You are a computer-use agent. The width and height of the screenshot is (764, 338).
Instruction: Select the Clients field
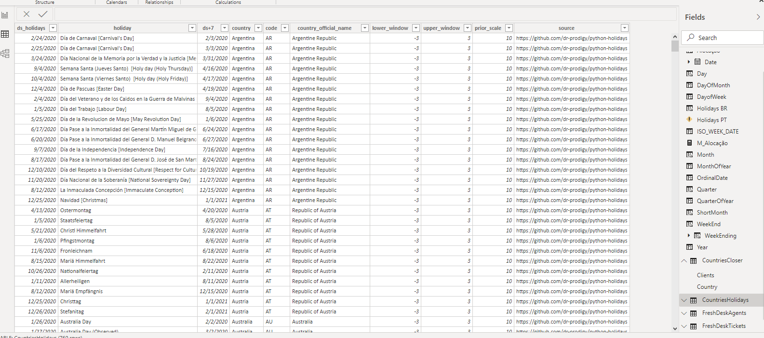(x=706, y=275)
